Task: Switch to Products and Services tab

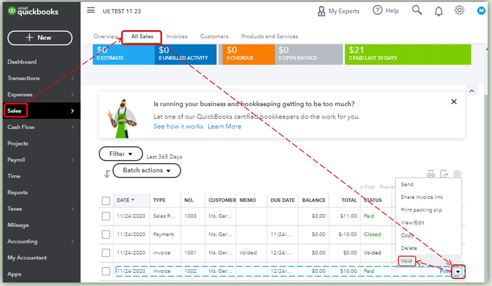Action: pyautogui.click(x=269, y=36)
